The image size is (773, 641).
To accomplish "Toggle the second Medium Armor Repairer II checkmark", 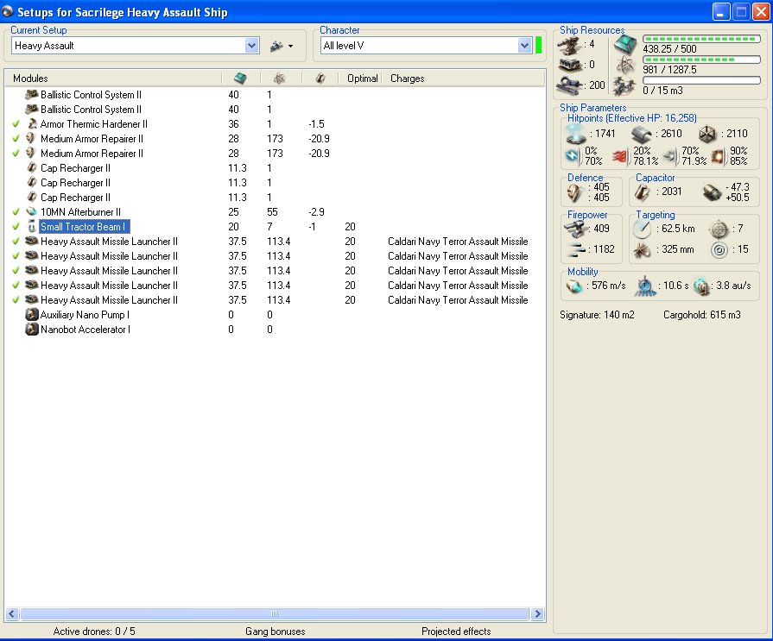I will [x=16, y=153].
